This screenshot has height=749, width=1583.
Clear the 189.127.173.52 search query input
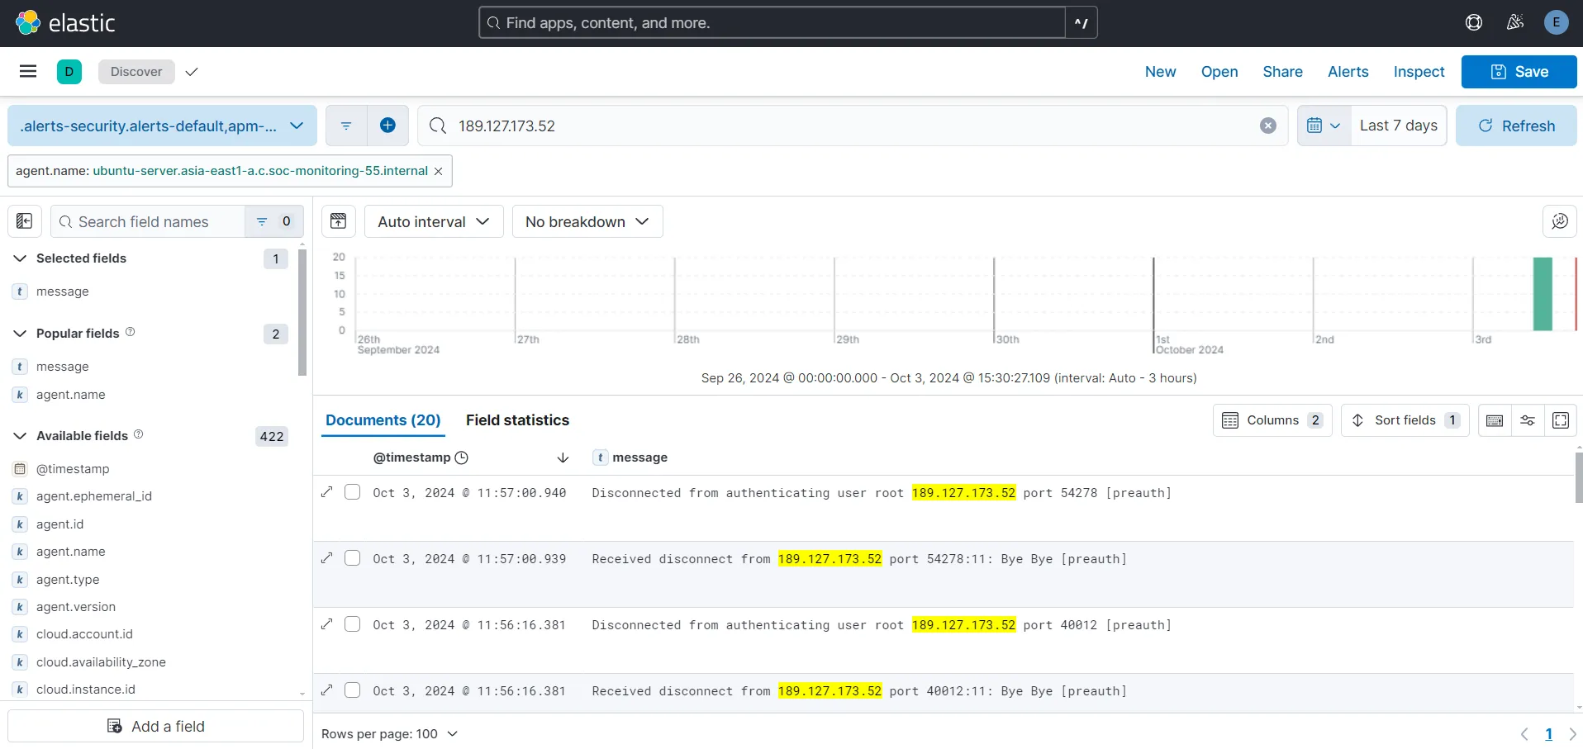(x=1267, y=126)
